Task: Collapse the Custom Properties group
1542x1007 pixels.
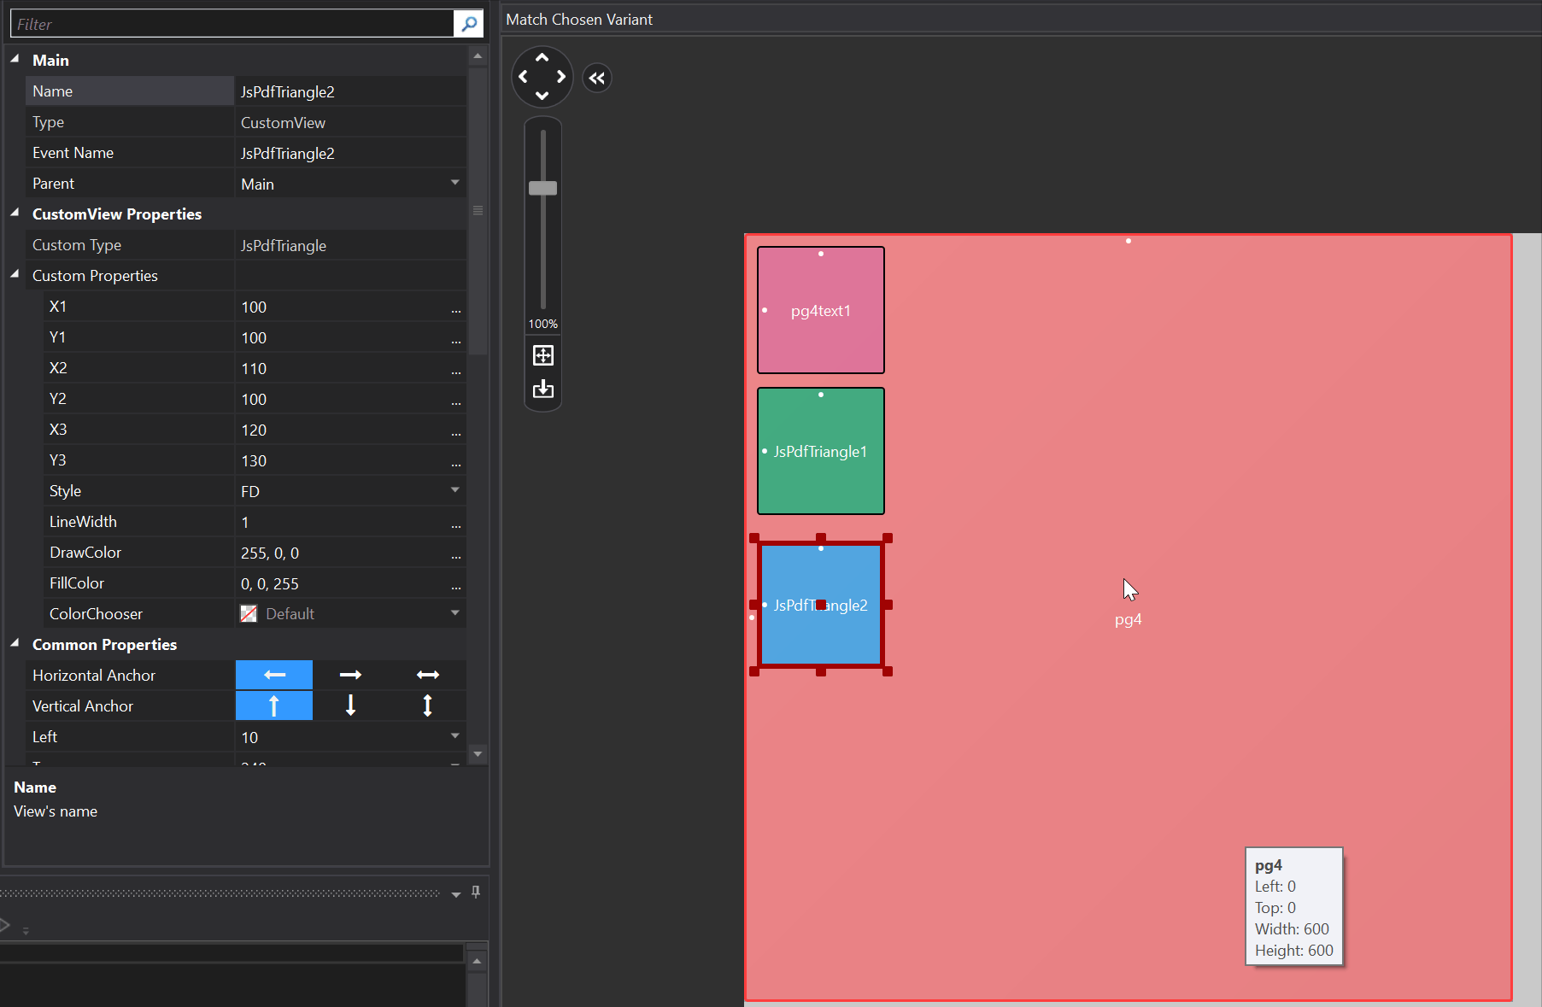Action: [x=15, y=274]
